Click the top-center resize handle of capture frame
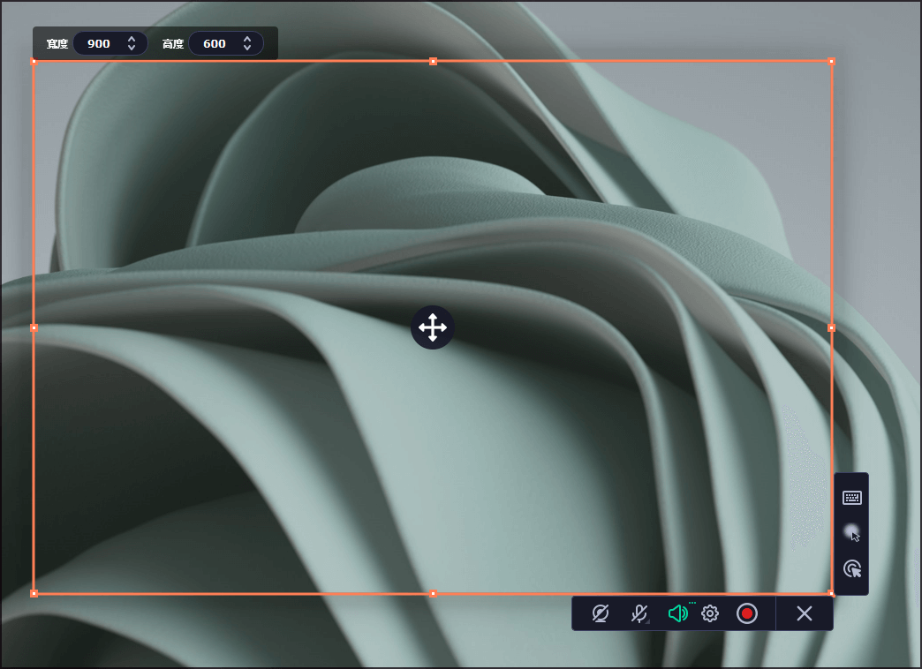Image resolution: width=922 pixels, height=669 pixels. click(x=433, y=61)
